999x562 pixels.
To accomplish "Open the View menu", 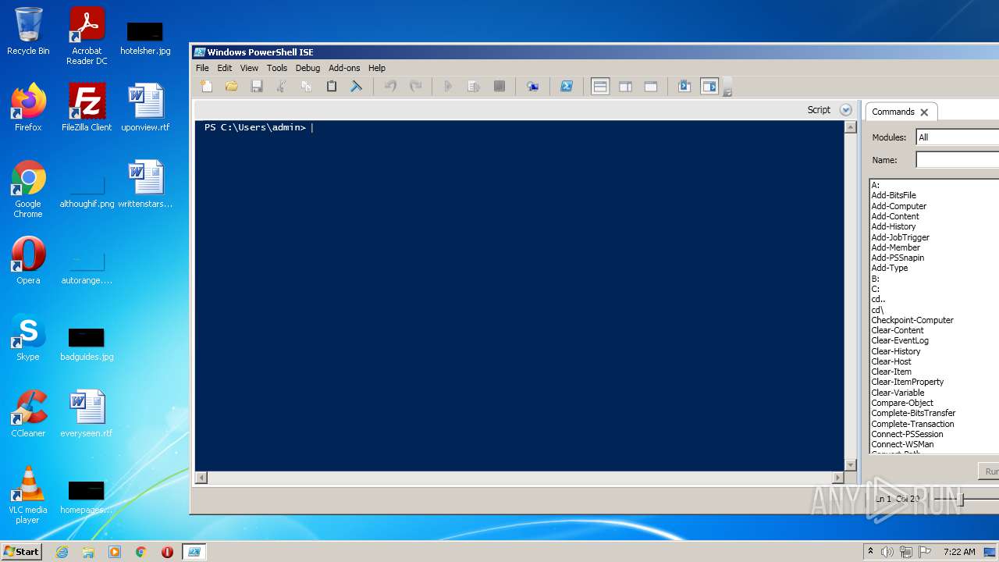I will (250, 68).
